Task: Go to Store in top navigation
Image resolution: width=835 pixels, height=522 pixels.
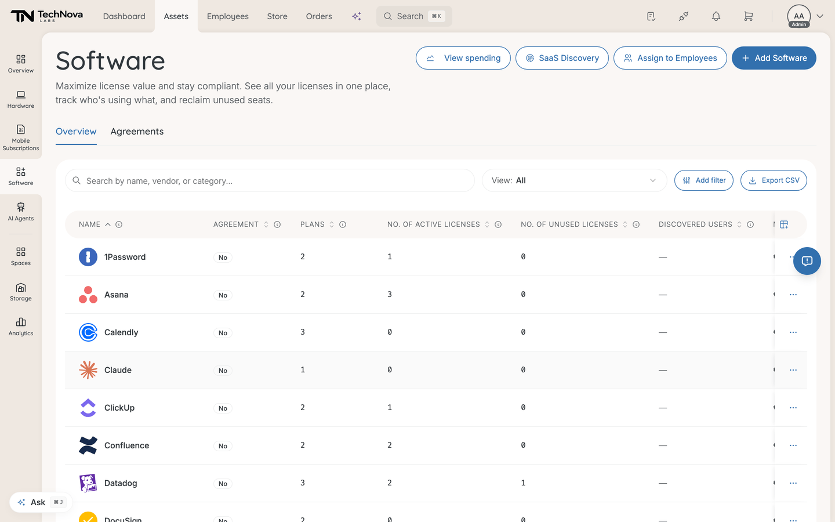Action: pyautogui.click(x=277, y=16)
